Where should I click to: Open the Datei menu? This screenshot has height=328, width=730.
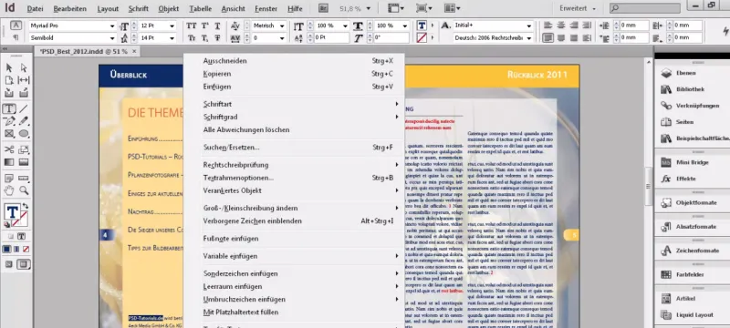35,9
